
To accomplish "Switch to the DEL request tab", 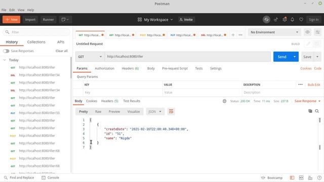I will [214, 35].
